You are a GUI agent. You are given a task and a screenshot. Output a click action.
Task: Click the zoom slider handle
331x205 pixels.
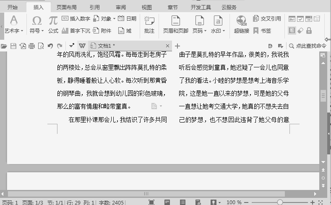280,202
